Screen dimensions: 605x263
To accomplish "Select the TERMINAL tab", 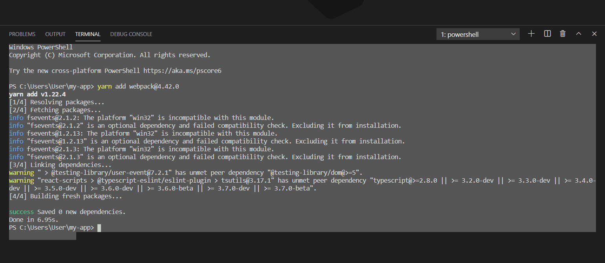I will tap(88, 34).
